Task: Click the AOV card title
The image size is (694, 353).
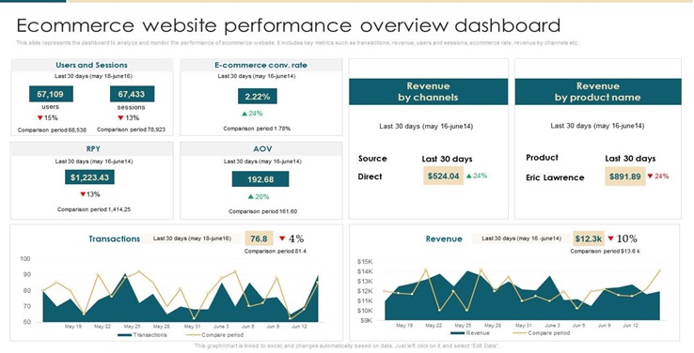Action: (262, 149)
